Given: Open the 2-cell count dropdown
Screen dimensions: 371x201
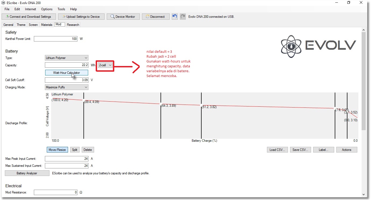Looking at the screenshot, I should (105, 65).
